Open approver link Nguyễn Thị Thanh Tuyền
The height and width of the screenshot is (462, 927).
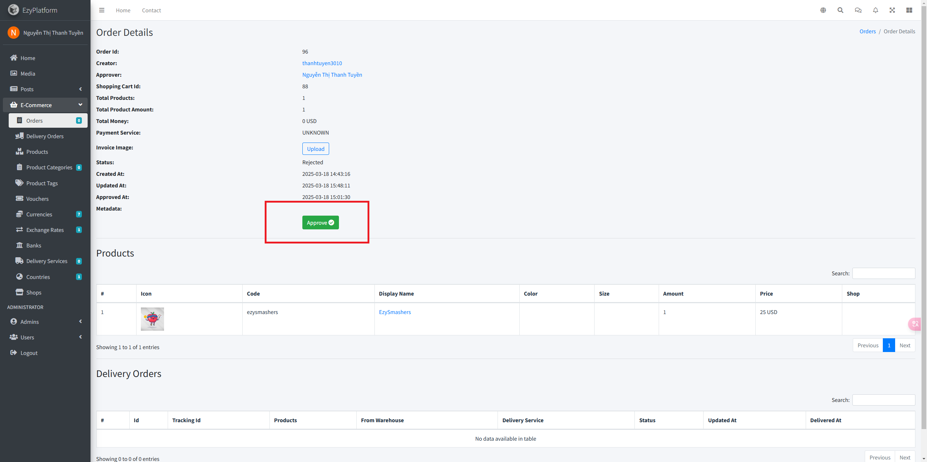click(x=332, y=75)
